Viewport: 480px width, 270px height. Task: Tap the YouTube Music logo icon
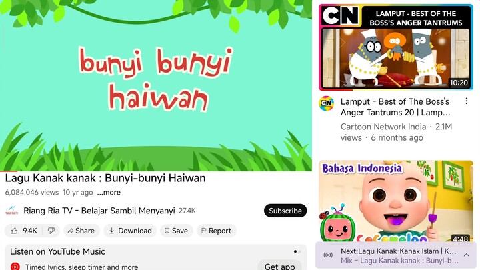15,266
